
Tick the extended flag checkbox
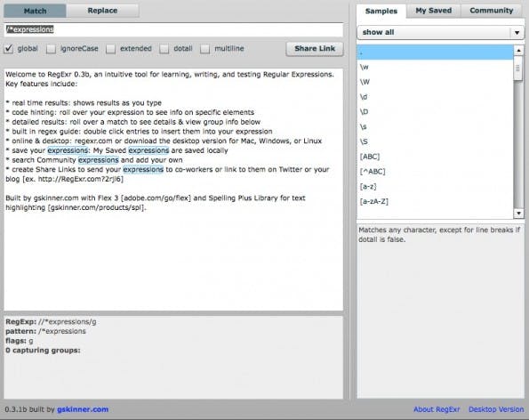110,49
